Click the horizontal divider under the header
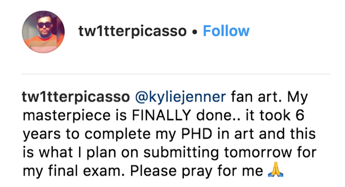345x187 pixels. (176, 74)
